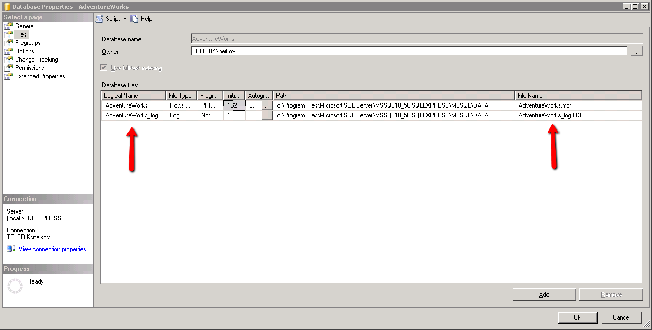The image size is (652, 330).
Task: Click AdventureWorks.mdf file name cell
Action: click(578, 105)
